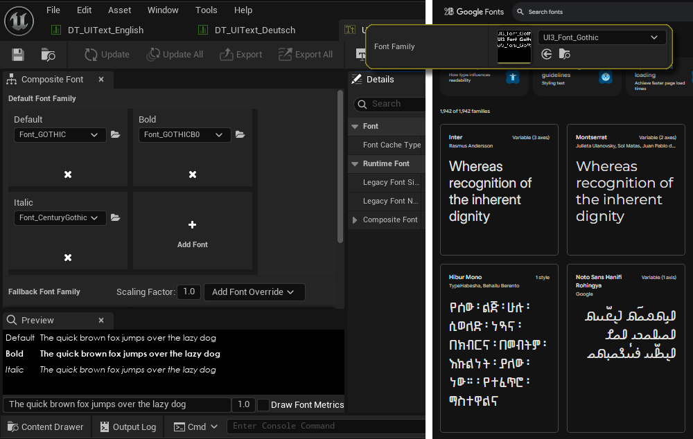693x439 pixels.
Task: Open the Tools menu
Action: [x=206, y=10]
